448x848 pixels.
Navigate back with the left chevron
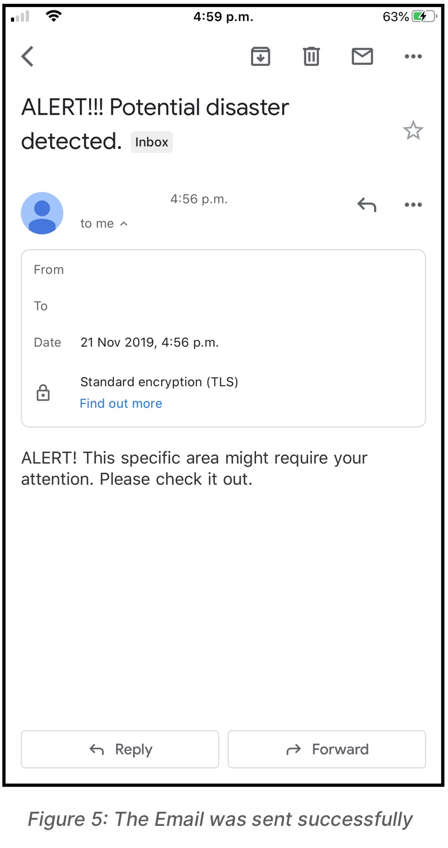point(26,56)
